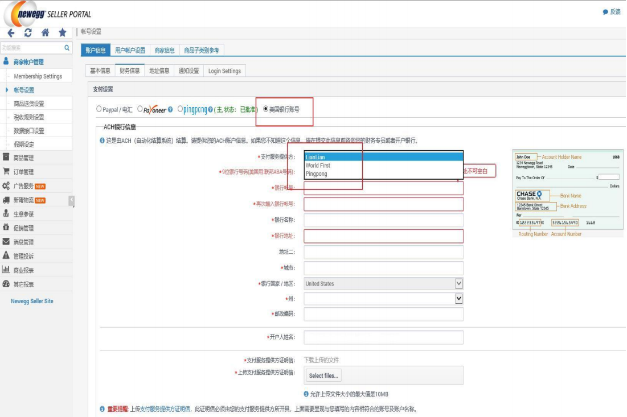
Task: Refresh the page with reload icon
Action: (x=28, y=33)
